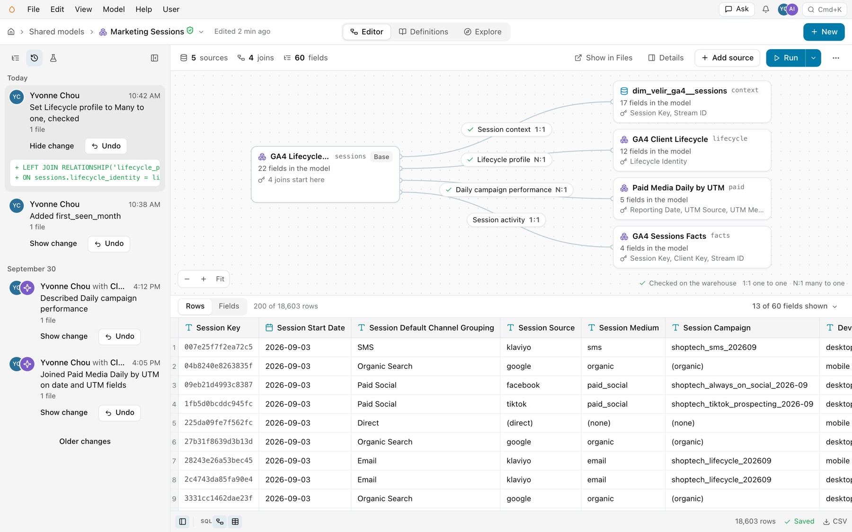The image size is (852, 532).
Task: Click the user avatars in top bar
Action: pyautogui.click(x=788, y=9)
